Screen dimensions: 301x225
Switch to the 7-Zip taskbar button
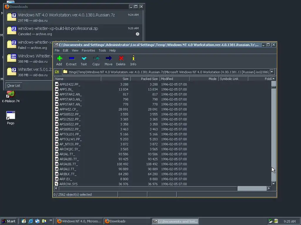point(175,221)
